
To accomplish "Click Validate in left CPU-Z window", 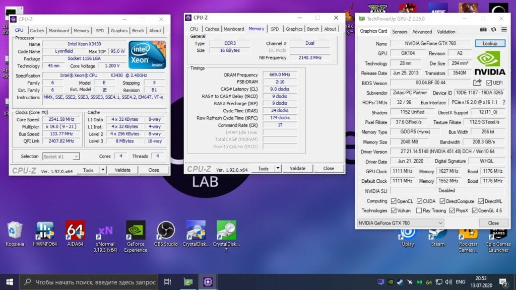I will point(123,170).
